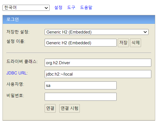161x124 pixels.
Task: Select the 로그인 header text
Action: coord(12,19)
